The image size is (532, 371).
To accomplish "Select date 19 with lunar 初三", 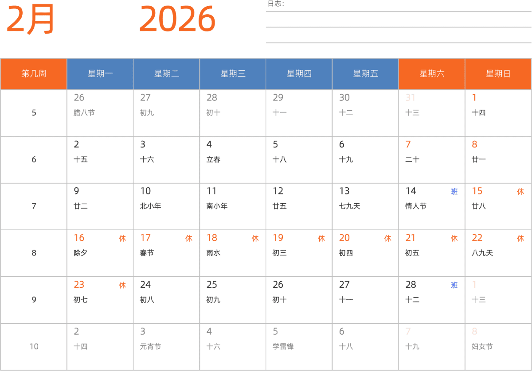I will tap(299, 253).
